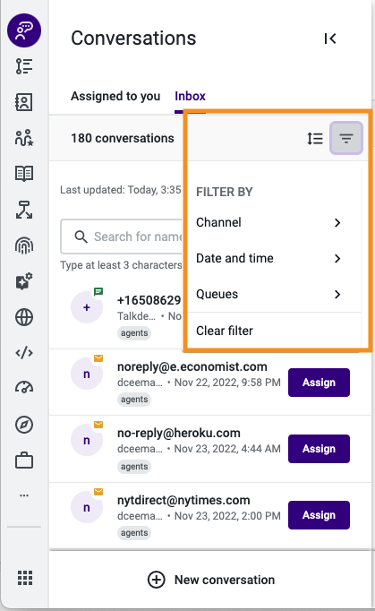Click the sort conversations icon
The width and height of the screenshot is (375, 611).
tap(315, 138)
